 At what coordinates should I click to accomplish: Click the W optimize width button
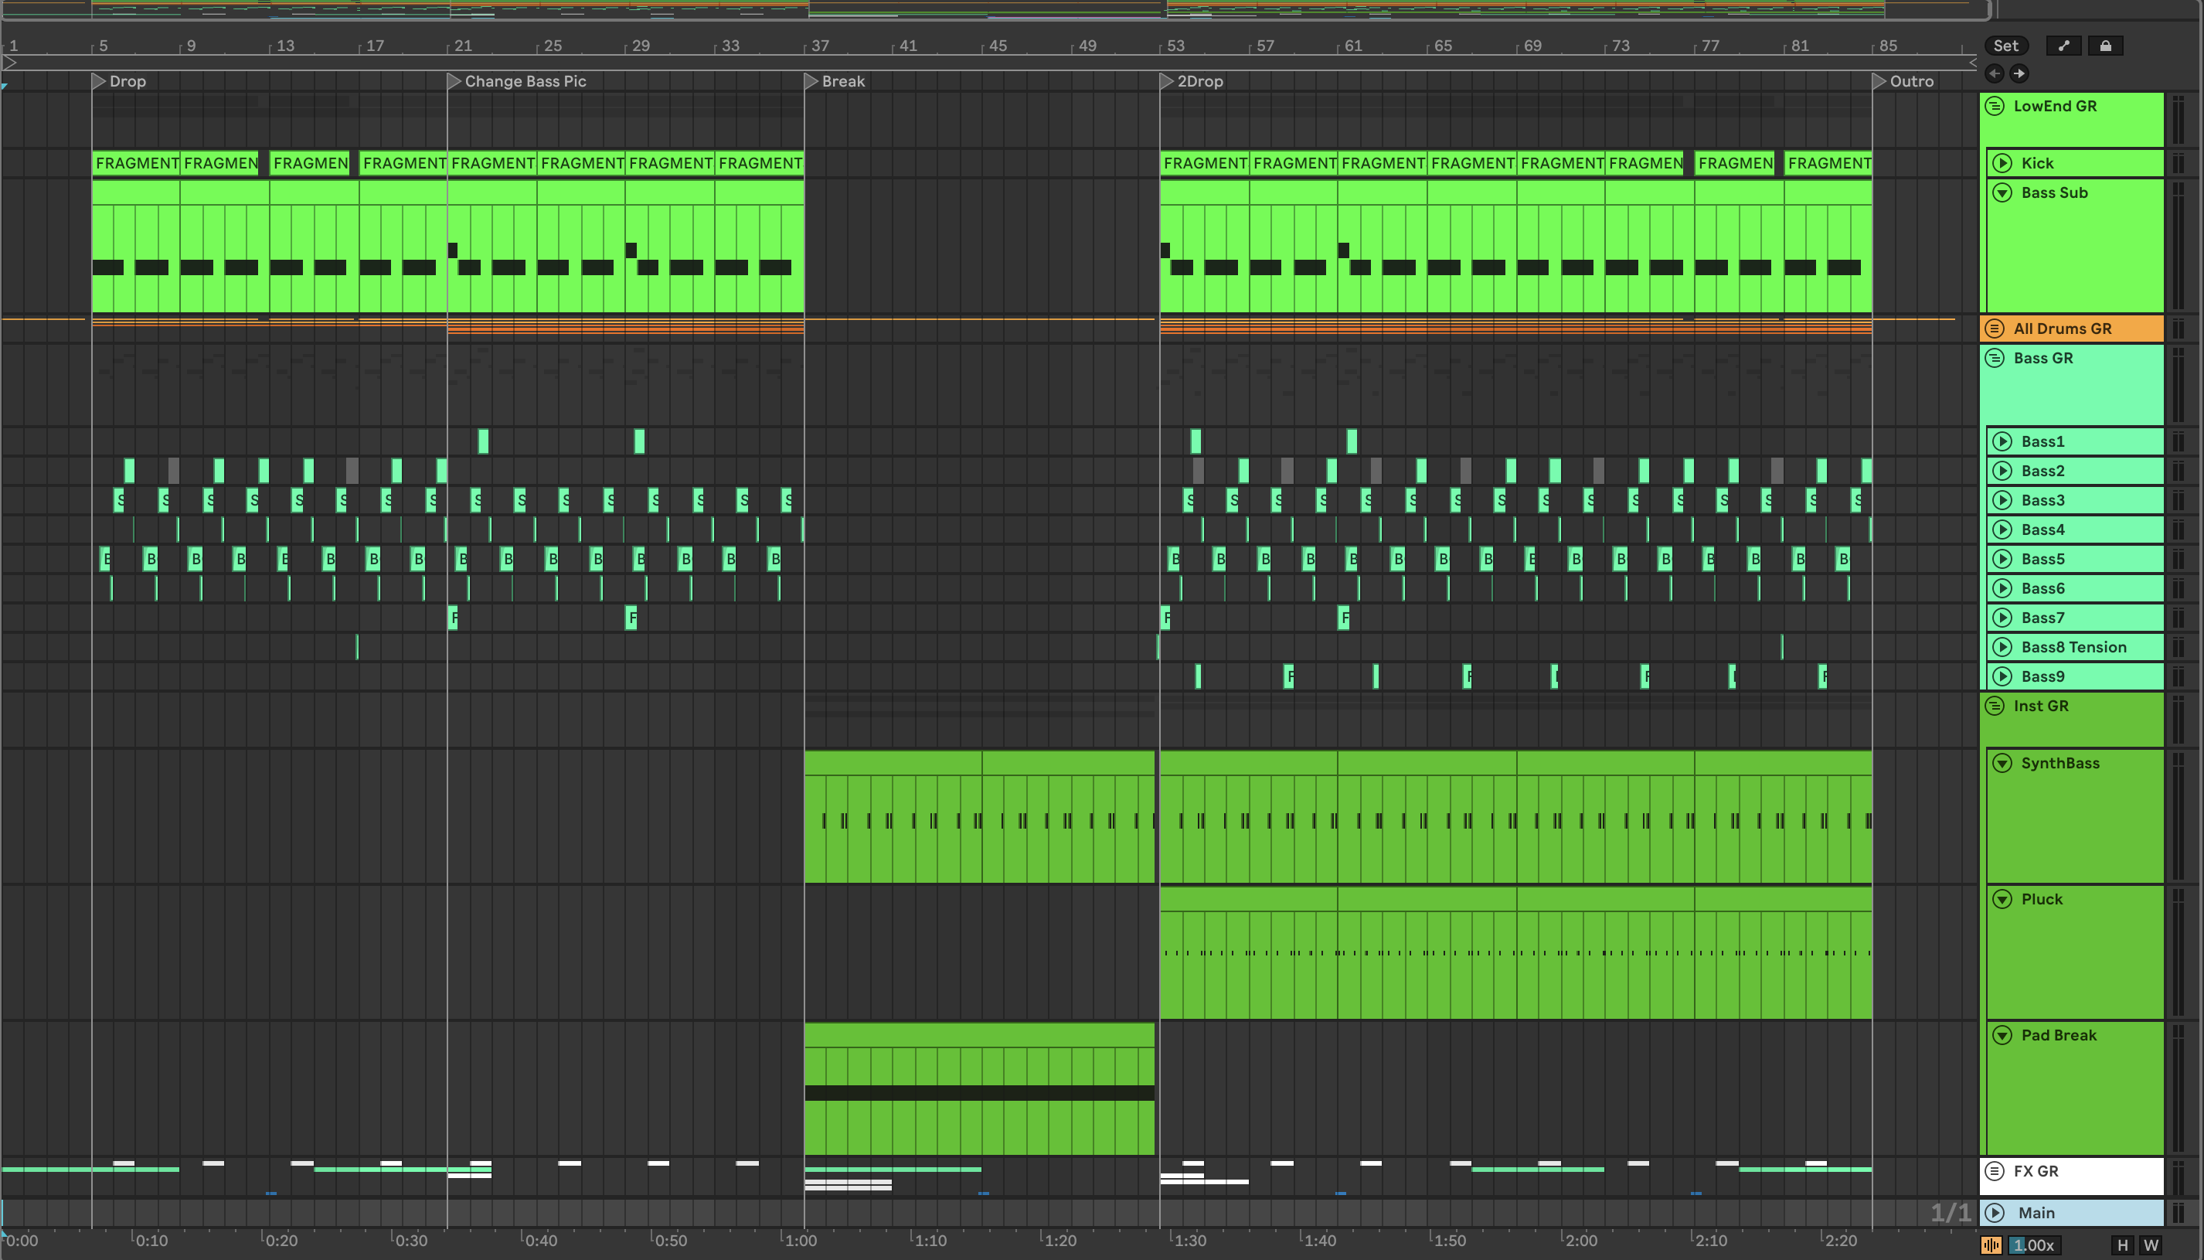(2151, 1246)
